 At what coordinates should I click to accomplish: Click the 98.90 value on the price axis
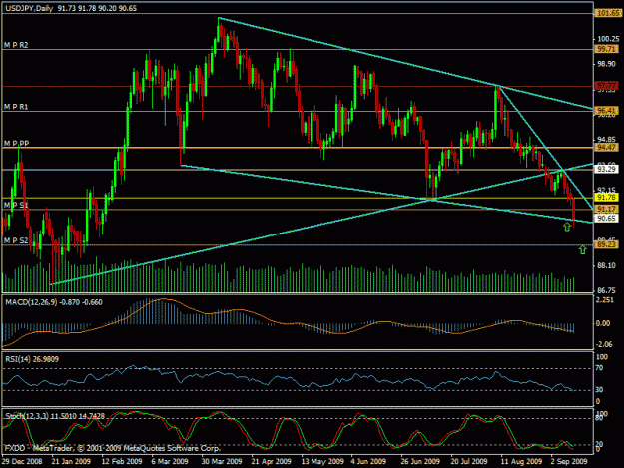click(606, 64)
